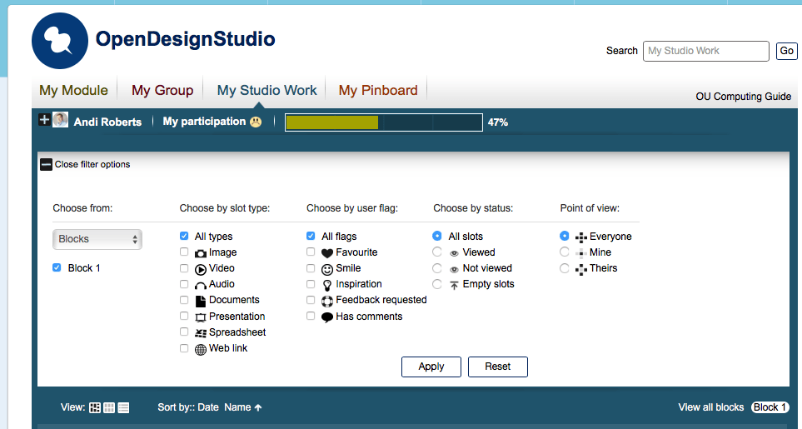The image size is (802, 429).
Task: Click the Inspiration lightbulb icon
Action: (x=327, y=286)
